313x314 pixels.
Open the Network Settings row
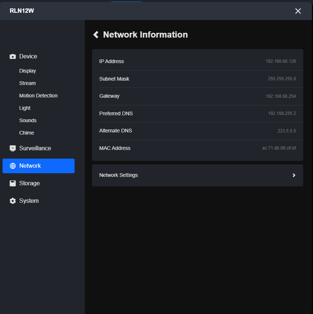[198, 175]
